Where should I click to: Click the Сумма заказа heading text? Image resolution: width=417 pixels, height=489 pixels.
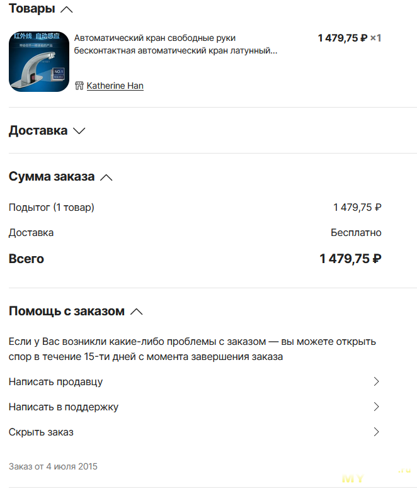(x=52, y=176)
